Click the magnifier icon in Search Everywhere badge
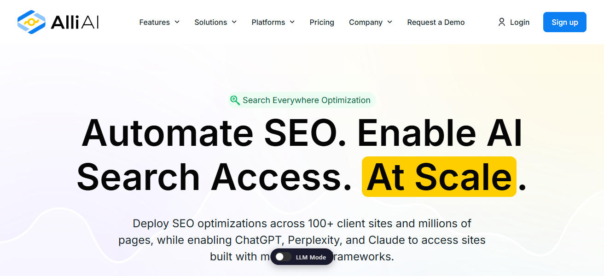Screen dimensions: 604x276 (235, 100)
